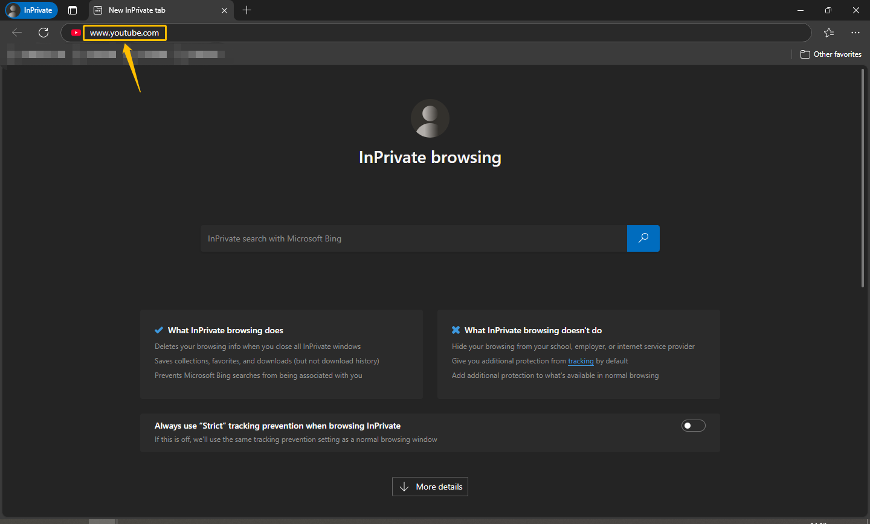Restore down the browser window
Image resolution: width=870 pixels, height=524 pixels.
[828, 10]
